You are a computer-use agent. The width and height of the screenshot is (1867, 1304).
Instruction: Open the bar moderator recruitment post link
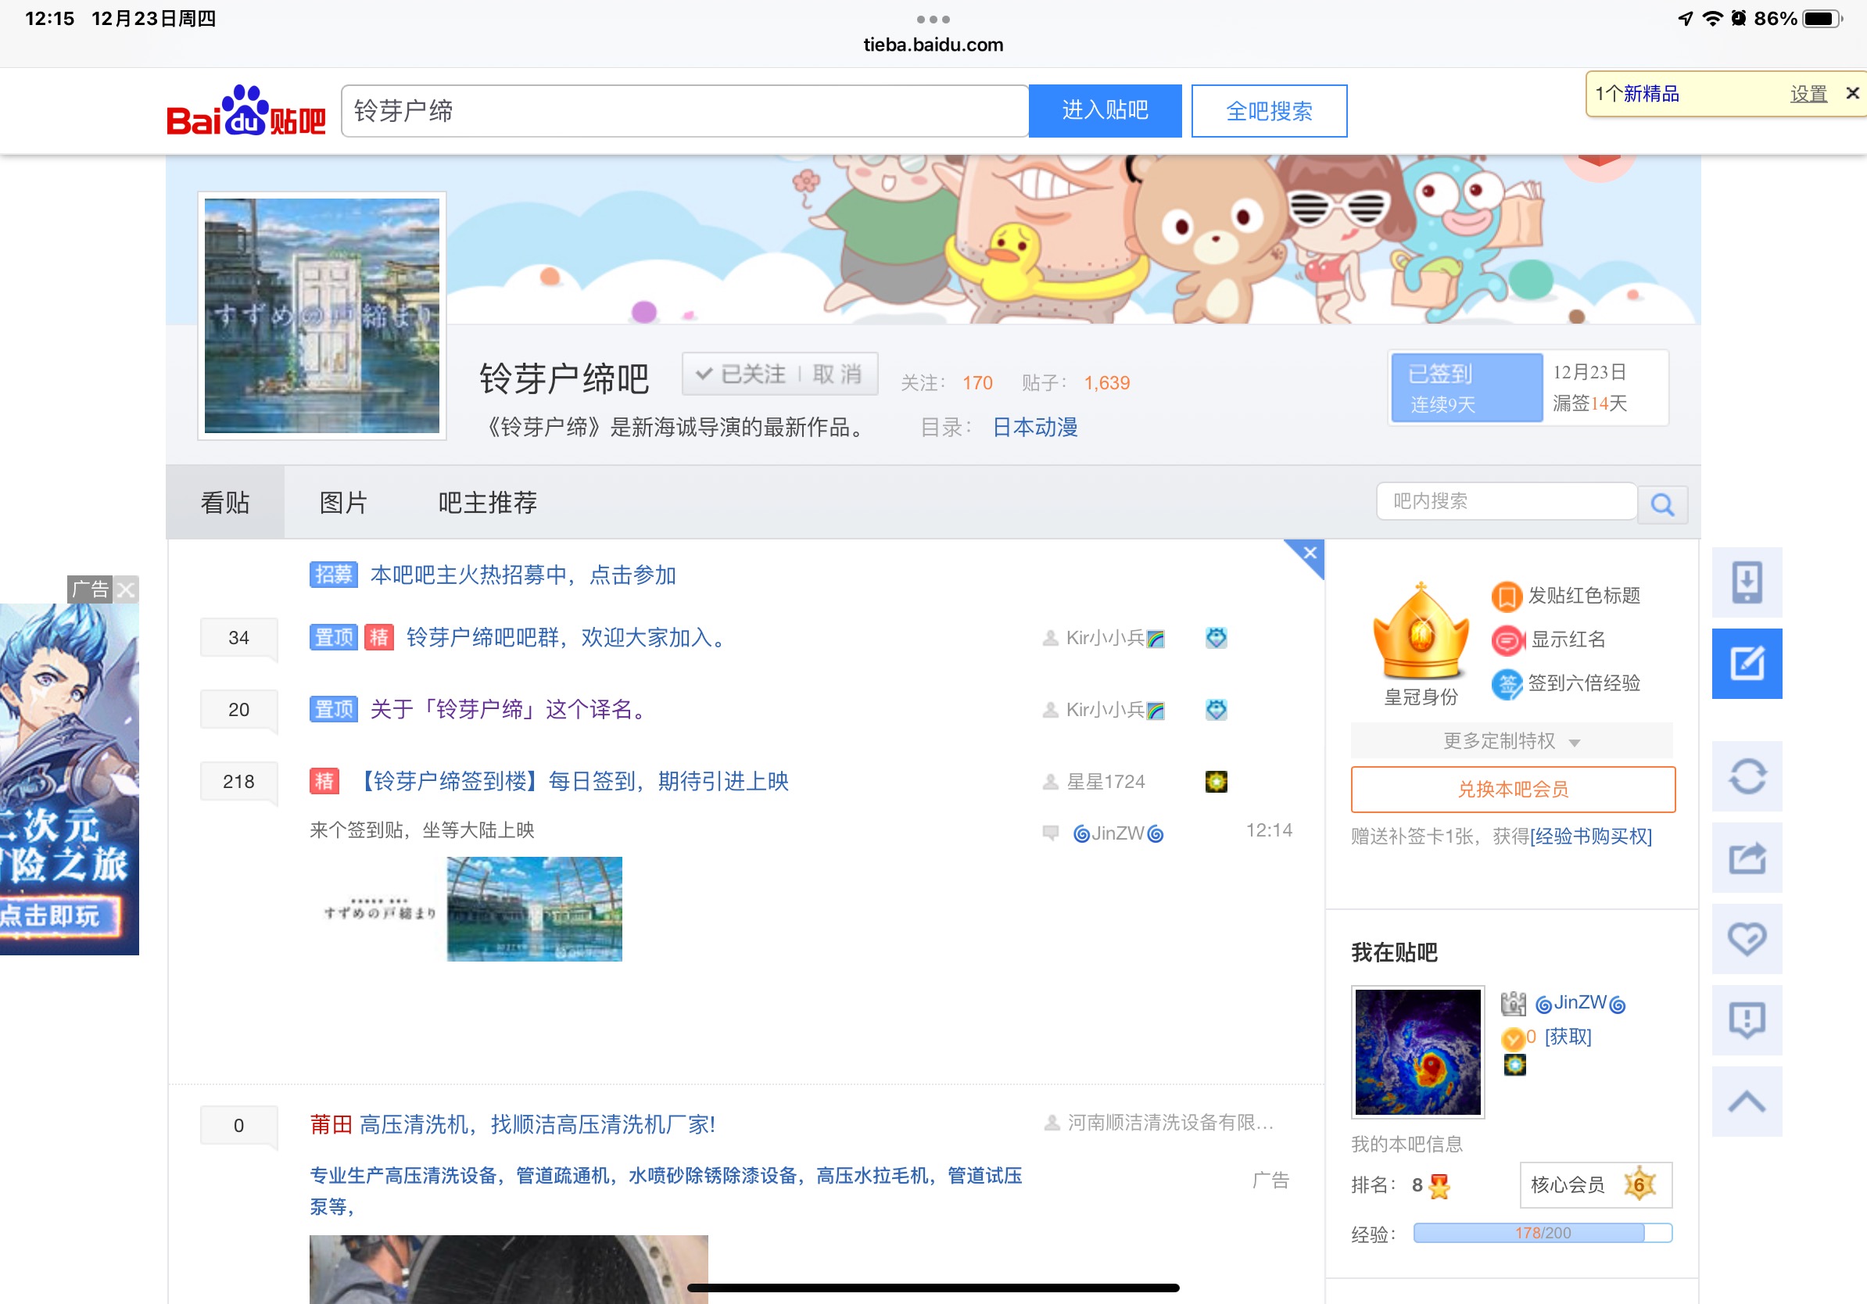522,575
